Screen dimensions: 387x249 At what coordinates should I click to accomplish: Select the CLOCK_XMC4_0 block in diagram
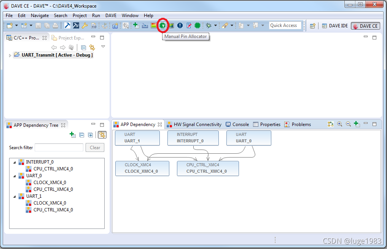coord(142,169)
